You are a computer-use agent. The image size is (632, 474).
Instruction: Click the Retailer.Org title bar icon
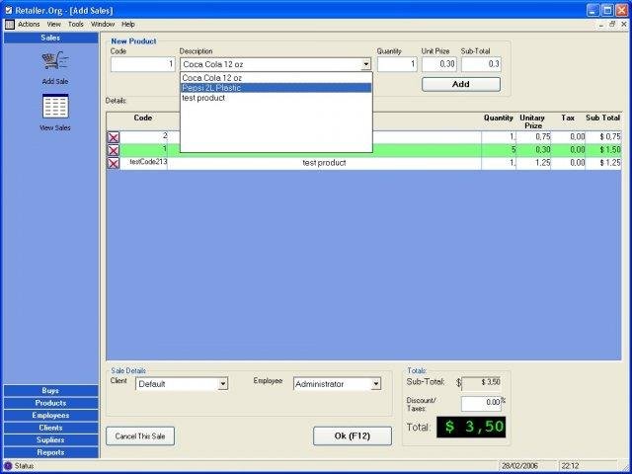click(x=9, y=10)
